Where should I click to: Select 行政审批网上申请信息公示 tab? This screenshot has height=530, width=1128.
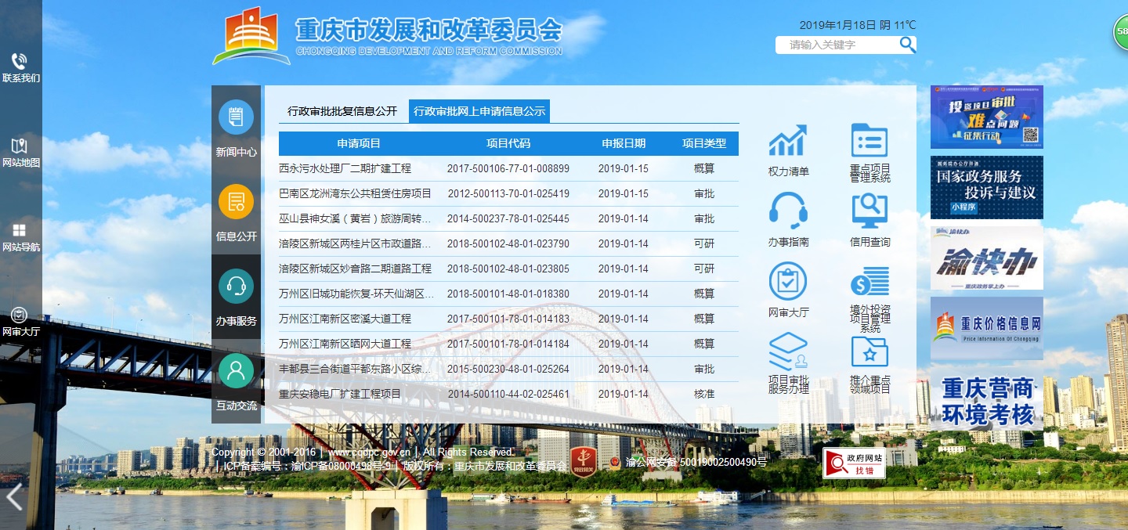point(479,111)
